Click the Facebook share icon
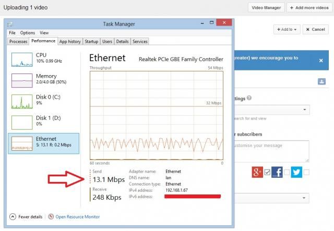This screenshot has width=334, height=231. tap(277, 172)
